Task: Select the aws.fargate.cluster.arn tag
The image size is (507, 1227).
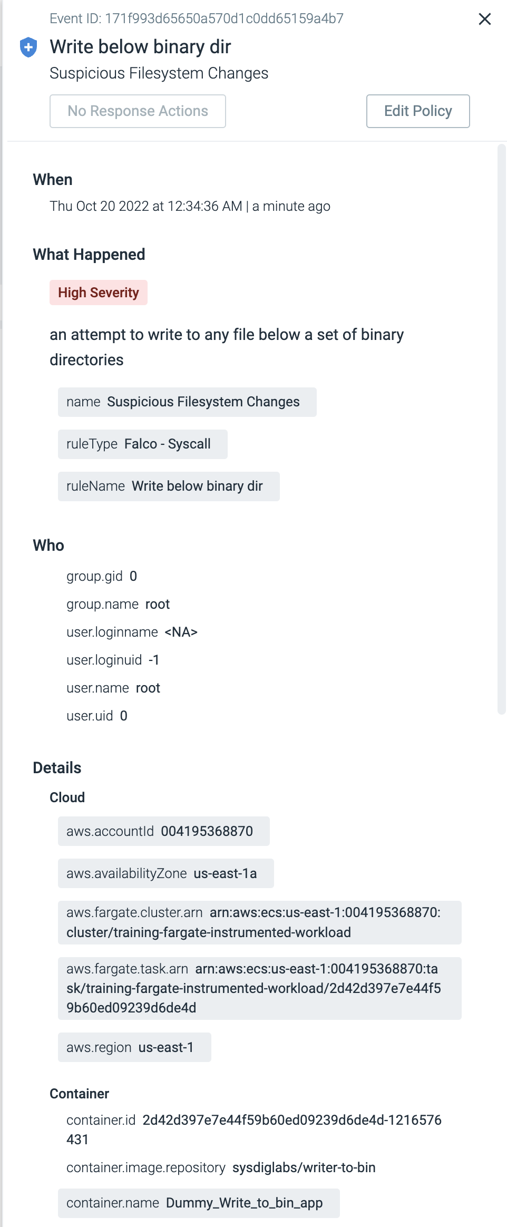Action: pyautogui.click(x=260, y=922)
